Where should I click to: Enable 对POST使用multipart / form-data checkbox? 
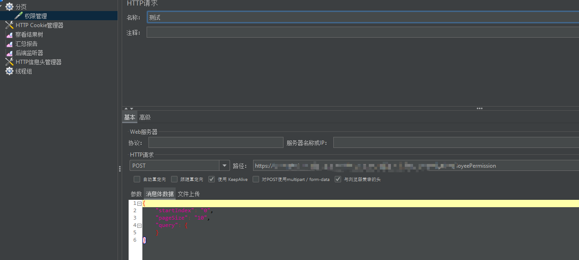click(256, 179)
